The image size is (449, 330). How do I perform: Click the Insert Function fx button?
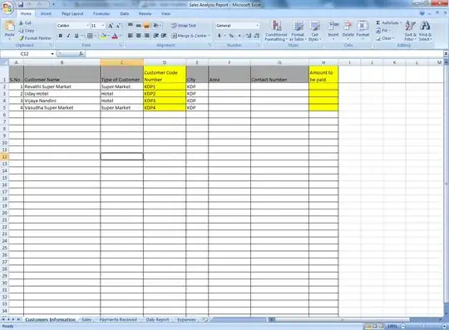coord(81,54)
